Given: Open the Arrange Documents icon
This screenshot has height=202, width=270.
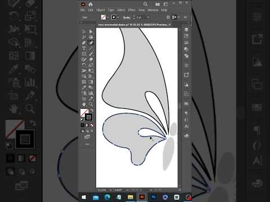Looking at the screenshot, I should (x=157, y=4).
